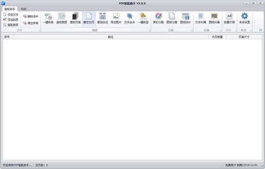The image size is (265, 169).
Task: Click the app icon in title bar
Action: pyautogui.click(x=3, y=3)
